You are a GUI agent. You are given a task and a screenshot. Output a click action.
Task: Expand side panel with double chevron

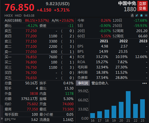coord(2,119)
